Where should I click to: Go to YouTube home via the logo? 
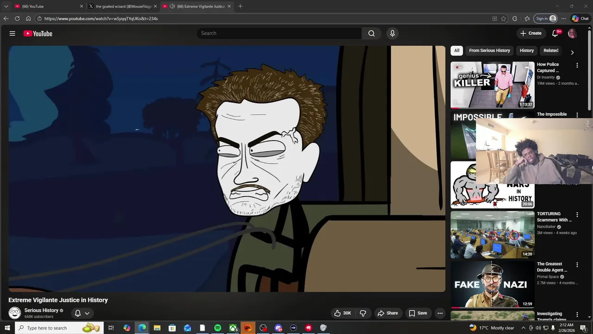(38, 33)
